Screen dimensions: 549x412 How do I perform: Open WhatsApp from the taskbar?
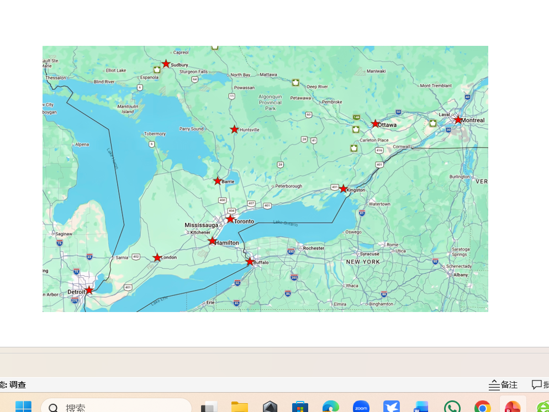(x=452, y=408)
